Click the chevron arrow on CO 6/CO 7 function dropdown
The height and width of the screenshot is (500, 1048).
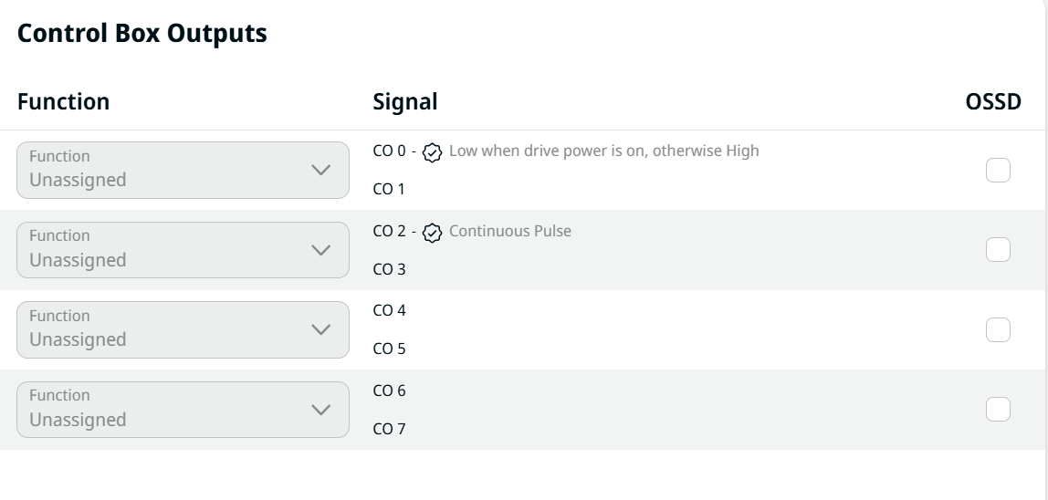tap(320, 410)
